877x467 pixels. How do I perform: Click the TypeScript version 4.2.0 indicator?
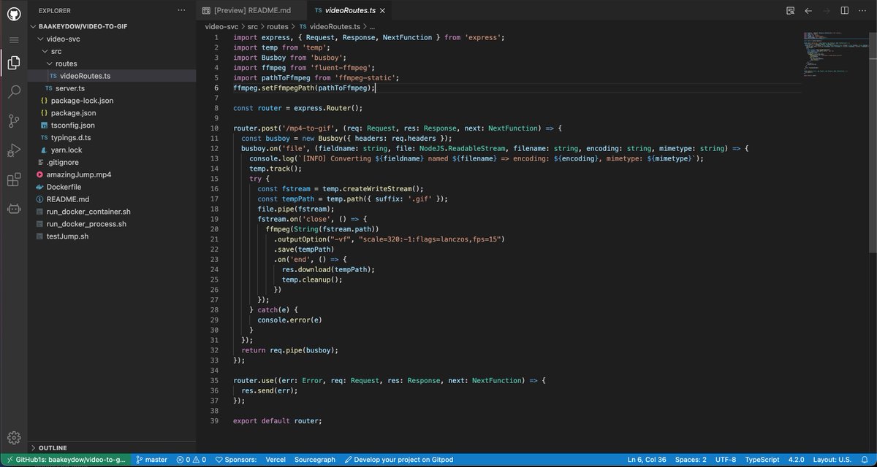pos(797,460)
